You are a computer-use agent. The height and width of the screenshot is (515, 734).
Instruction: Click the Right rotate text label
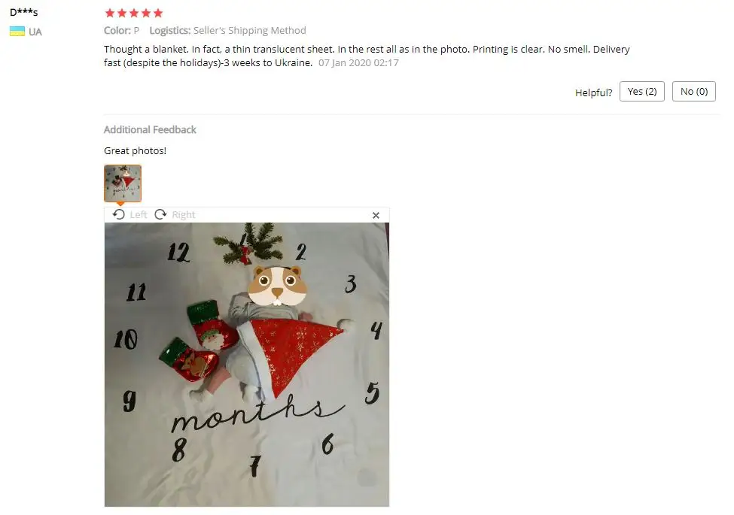(x=184, y=214)
